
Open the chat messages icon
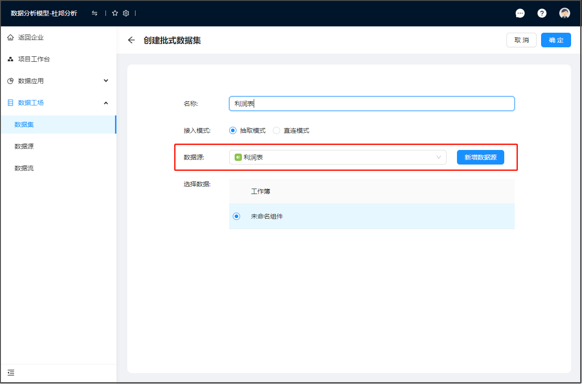[x=520, y=13]
